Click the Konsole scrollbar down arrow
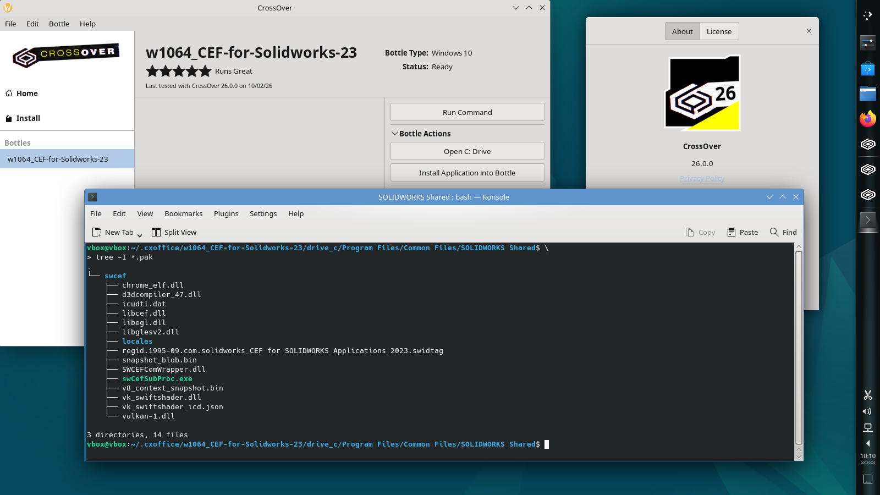 click(799, 456)
